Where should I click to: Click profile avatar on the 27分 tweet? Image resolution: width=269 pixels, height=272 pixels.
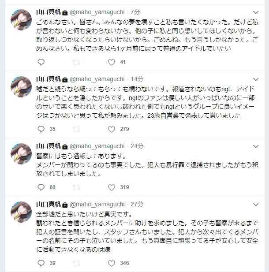21,212
